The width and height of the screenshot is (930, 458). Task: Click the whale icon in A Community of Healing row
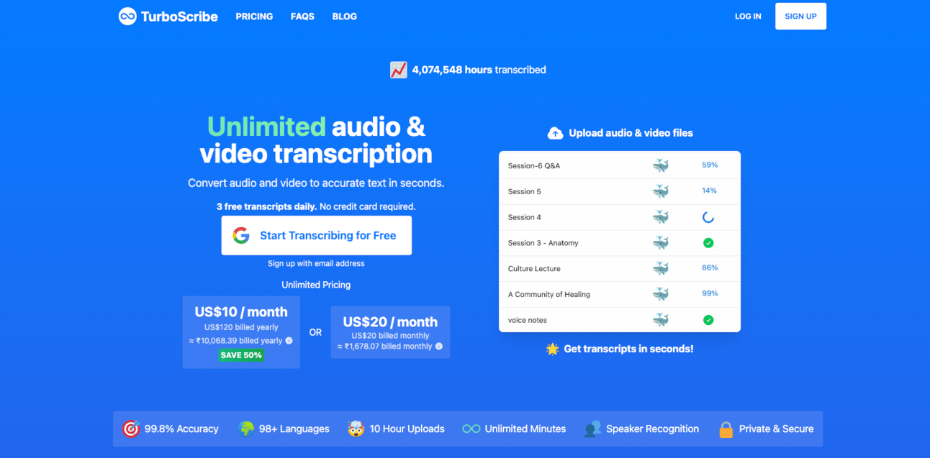tap(661, 294)
